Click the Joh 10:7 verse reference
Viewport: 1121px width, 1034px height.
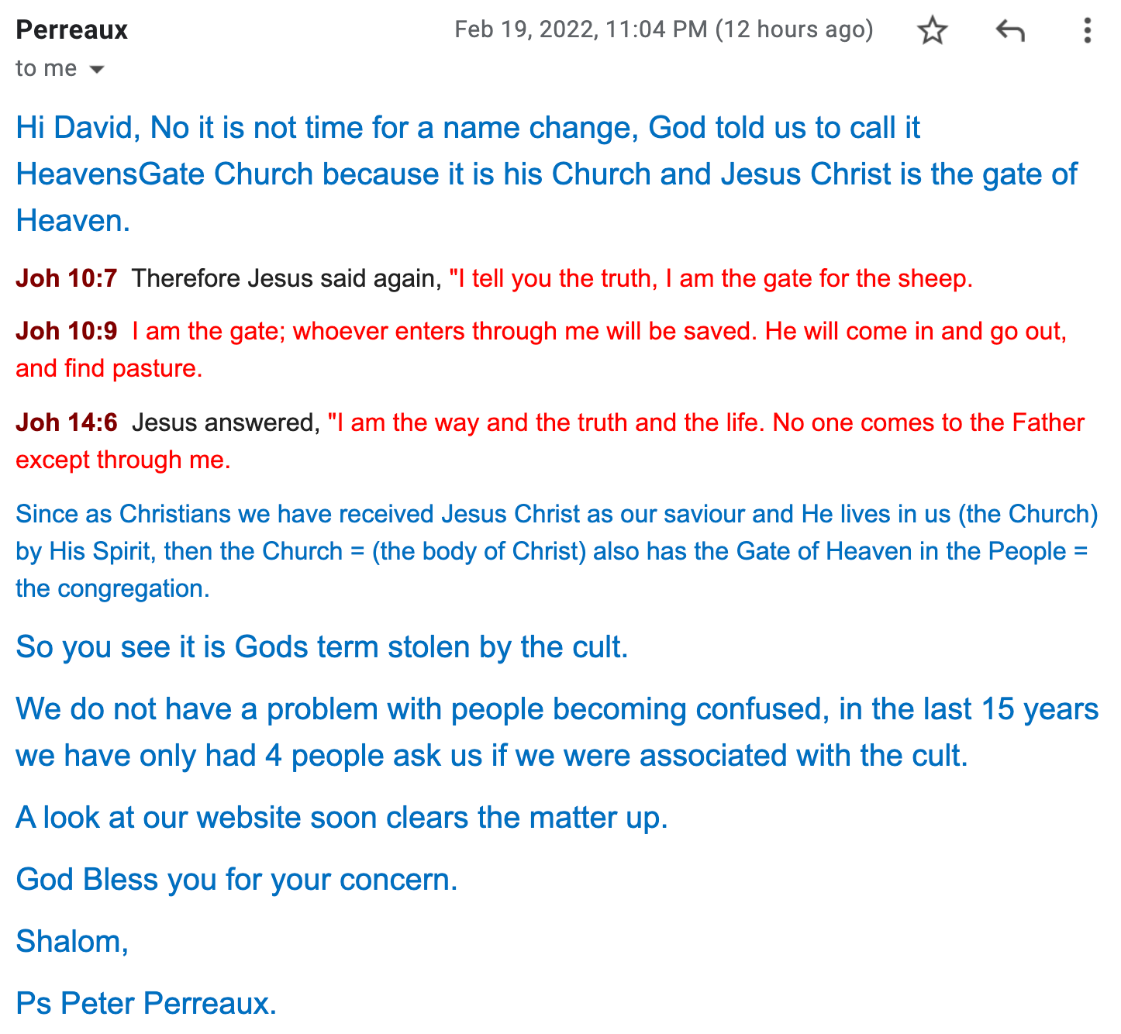pyautogui.click(x=66, y=277)
